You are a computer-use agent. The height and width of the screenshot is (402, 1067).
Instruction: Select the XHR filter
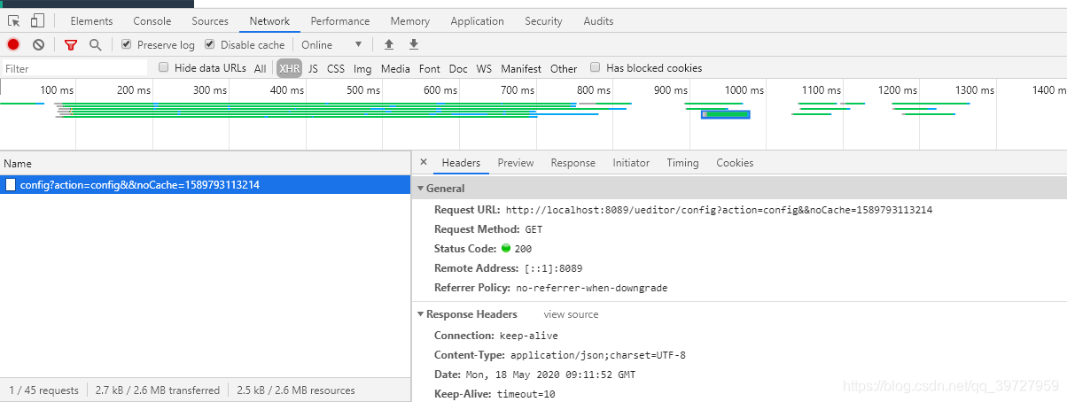tap(289, 68)
